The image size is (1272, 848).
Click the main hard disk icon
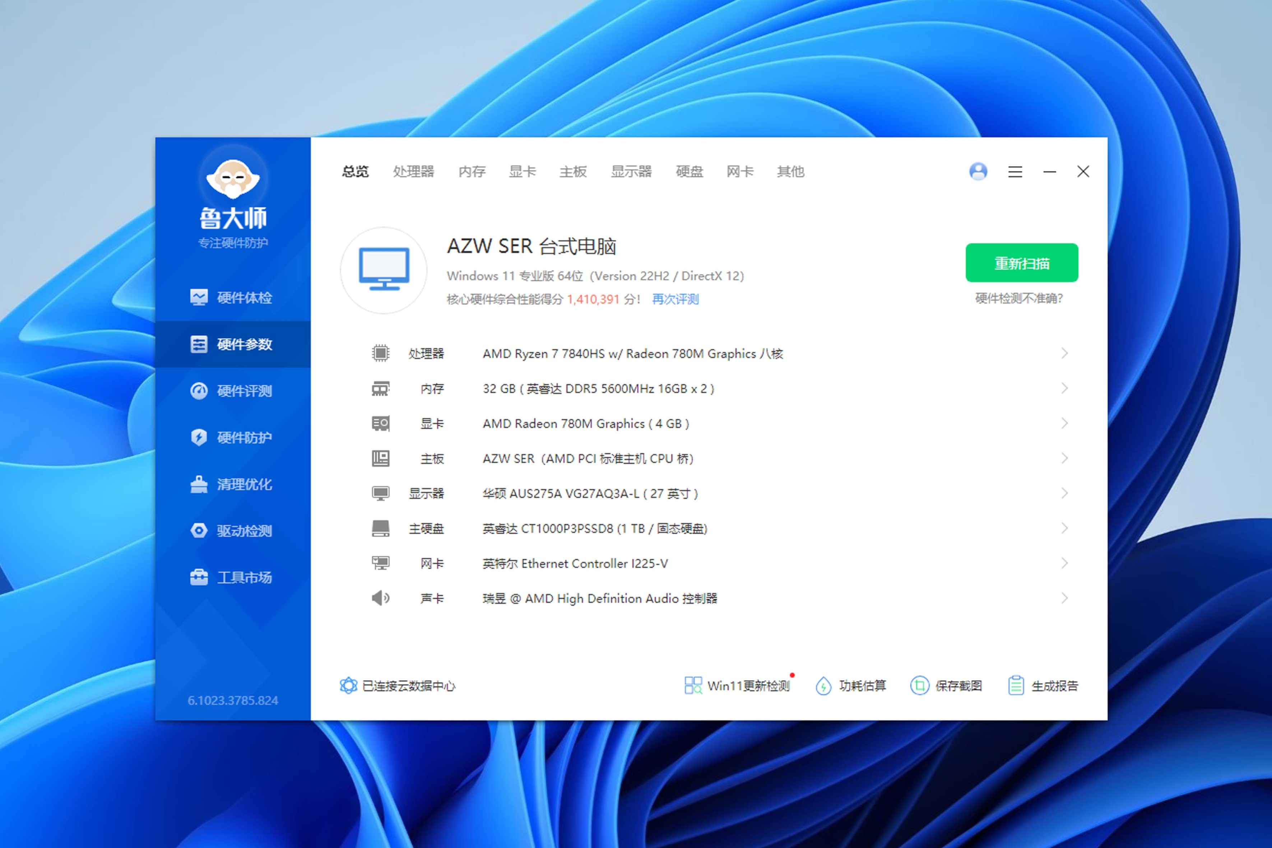[380, 528]
